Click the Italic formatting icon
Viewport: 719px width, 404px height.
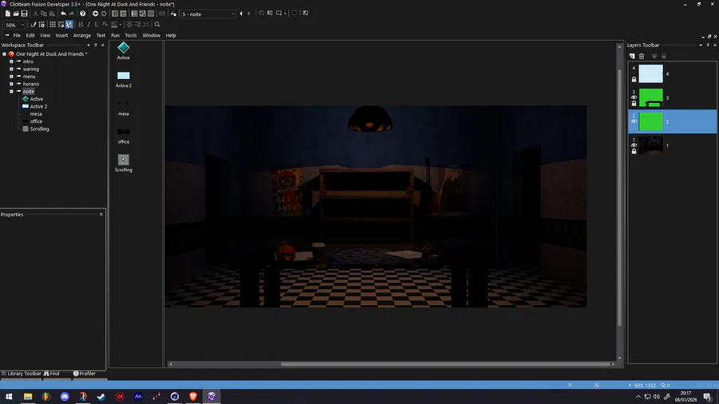click(89, 25)
